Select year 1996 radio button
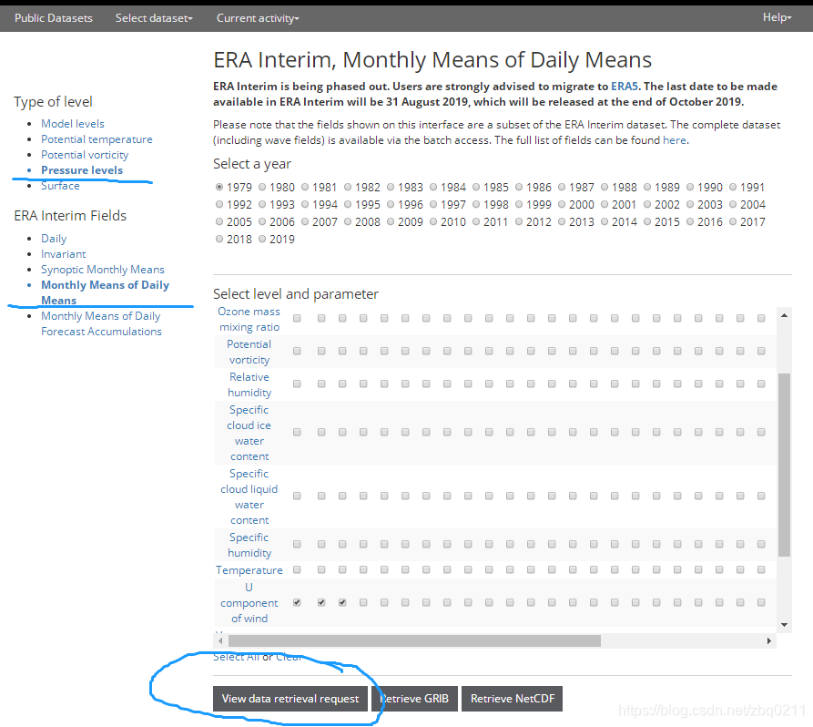Viewport: 813px width, 727px height. (x=391, y=204)
